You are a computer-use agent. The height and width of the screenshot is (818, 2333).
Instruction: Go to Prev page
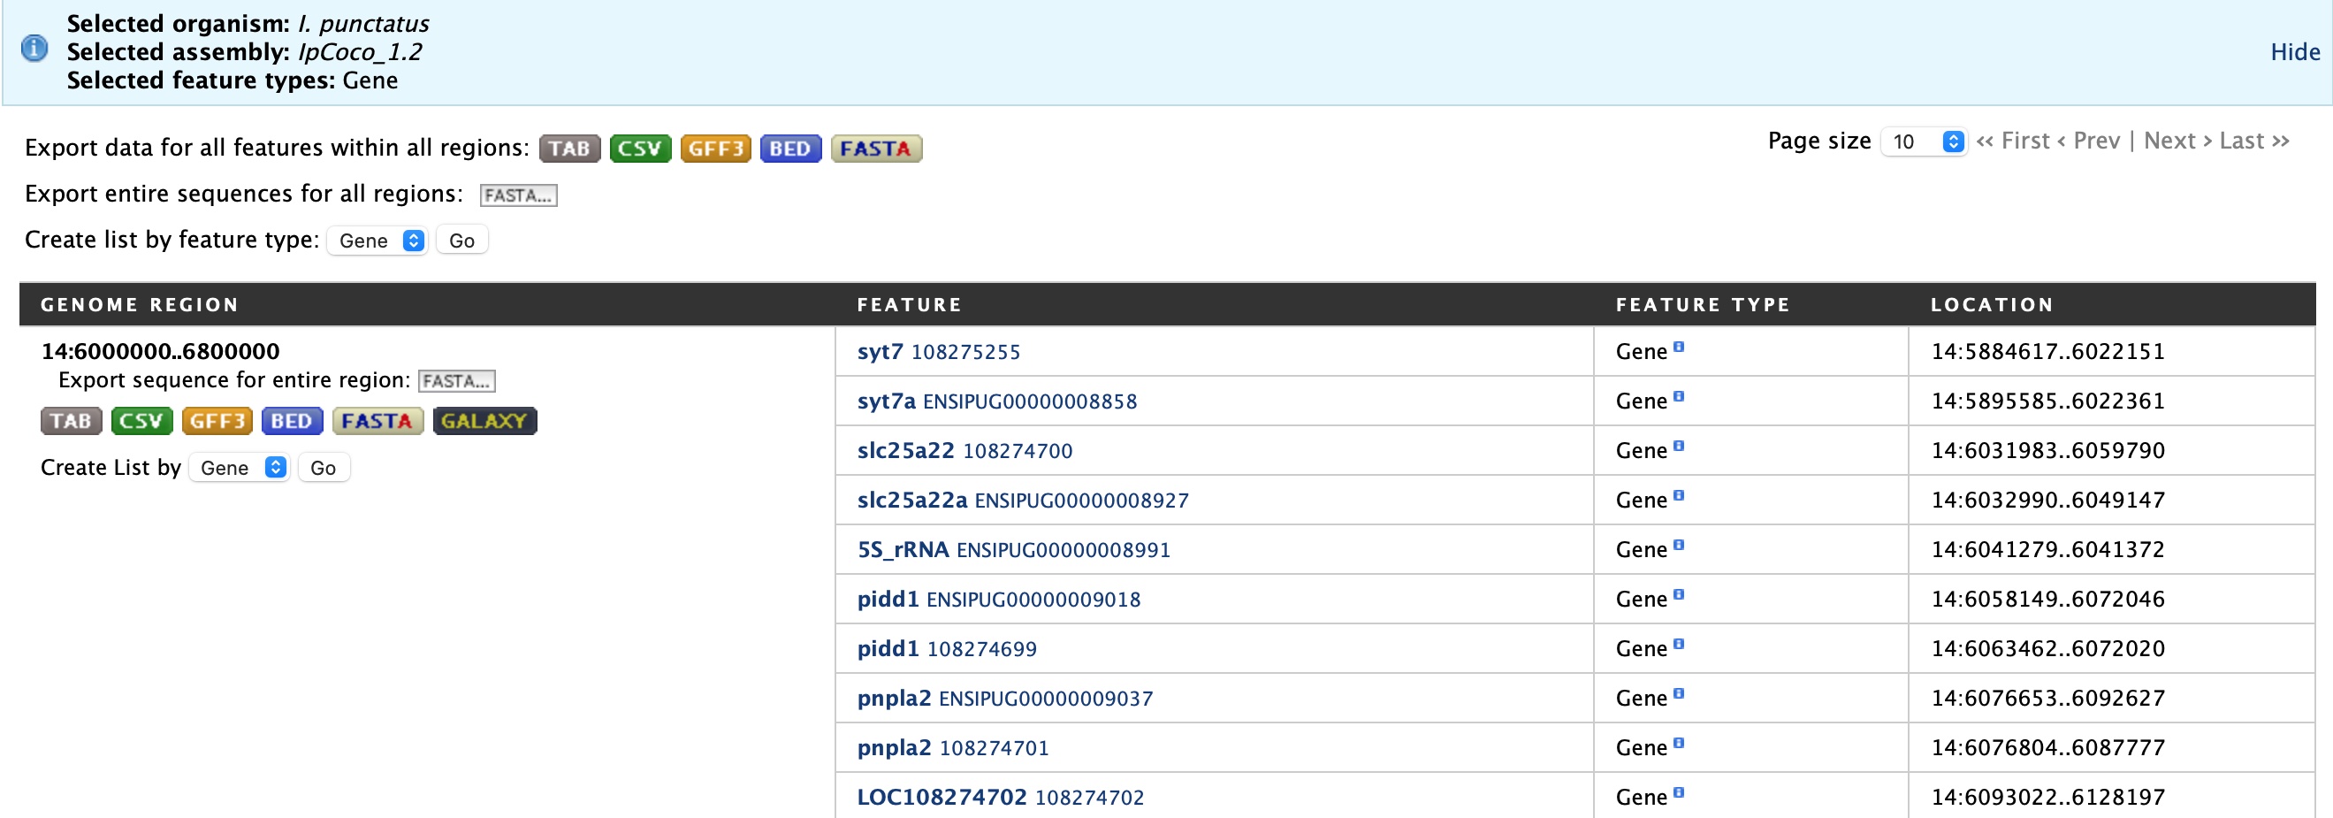(2088, 141)
